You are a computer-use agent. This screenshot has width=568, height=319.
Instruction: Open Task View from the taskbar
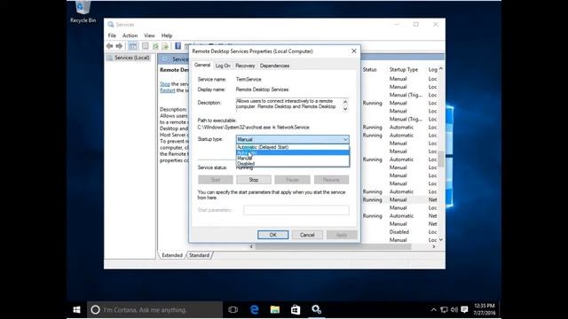point(233,309)
